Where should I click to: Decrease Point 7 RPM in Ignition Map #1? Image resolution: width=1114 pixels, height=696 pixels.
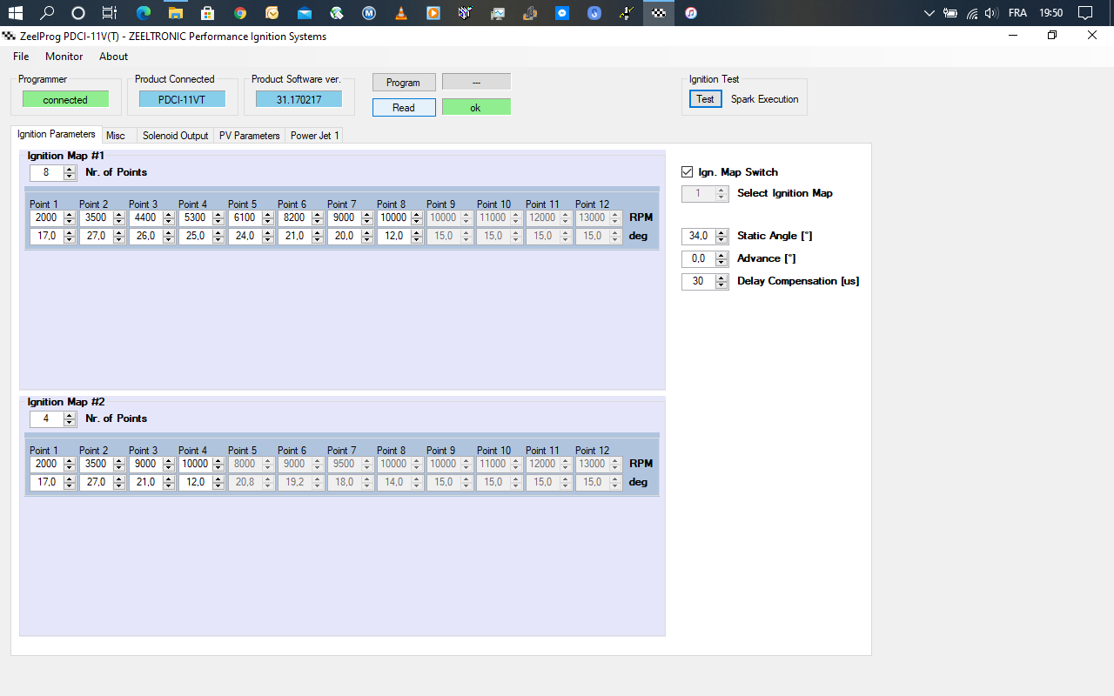(366, 221)
